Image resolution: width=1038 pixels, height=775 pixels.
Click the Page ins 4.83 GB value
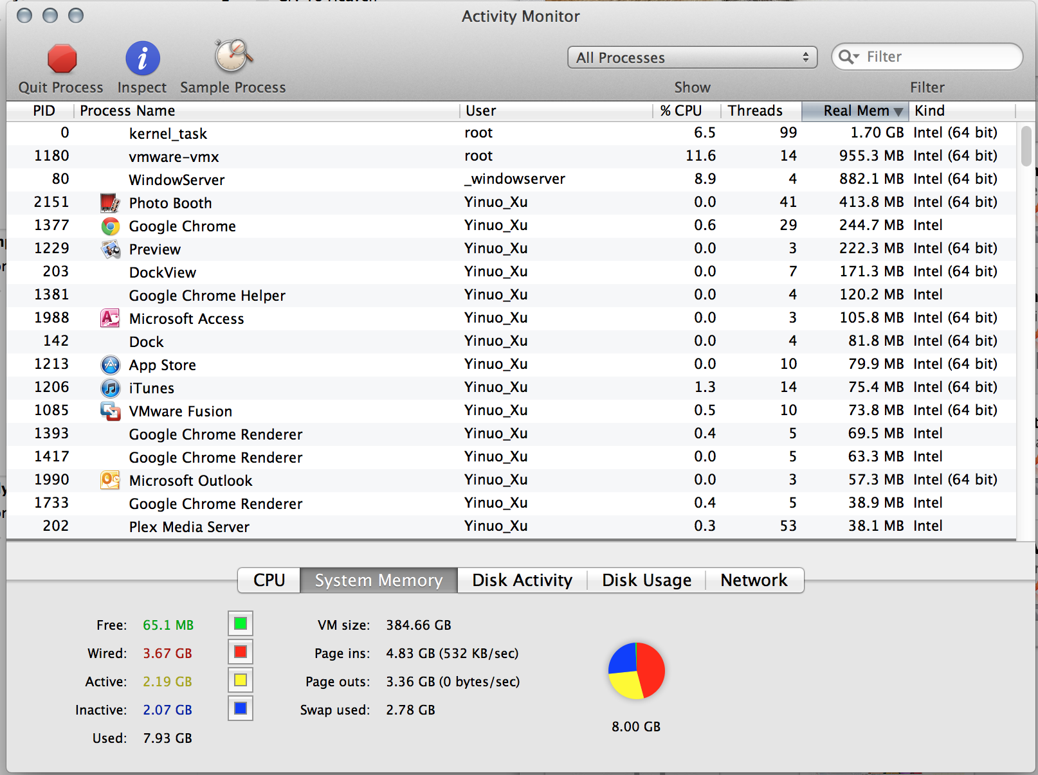click(x=452, y=653)
